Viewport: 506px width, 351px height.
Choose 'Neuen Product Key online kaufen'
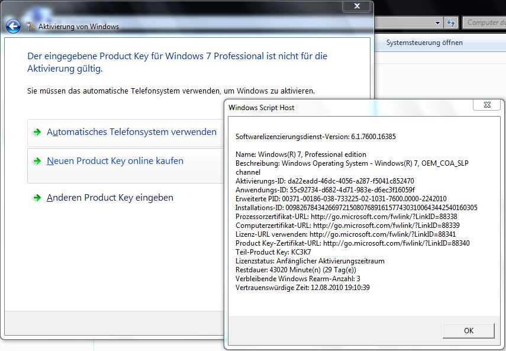pyautogui.click(x=115, y=161)
